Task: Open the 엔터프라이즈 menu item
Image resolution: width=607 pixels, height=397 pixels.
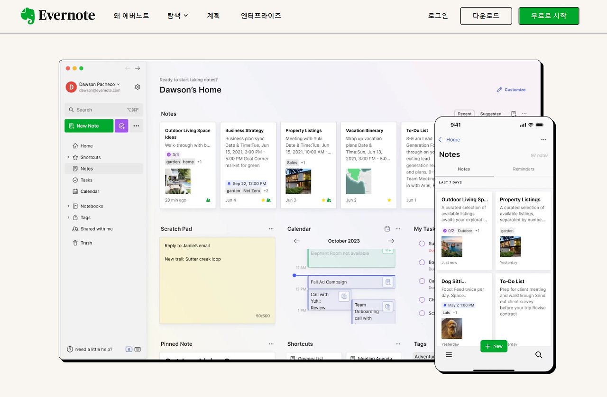Action: [x=261, y=16]
